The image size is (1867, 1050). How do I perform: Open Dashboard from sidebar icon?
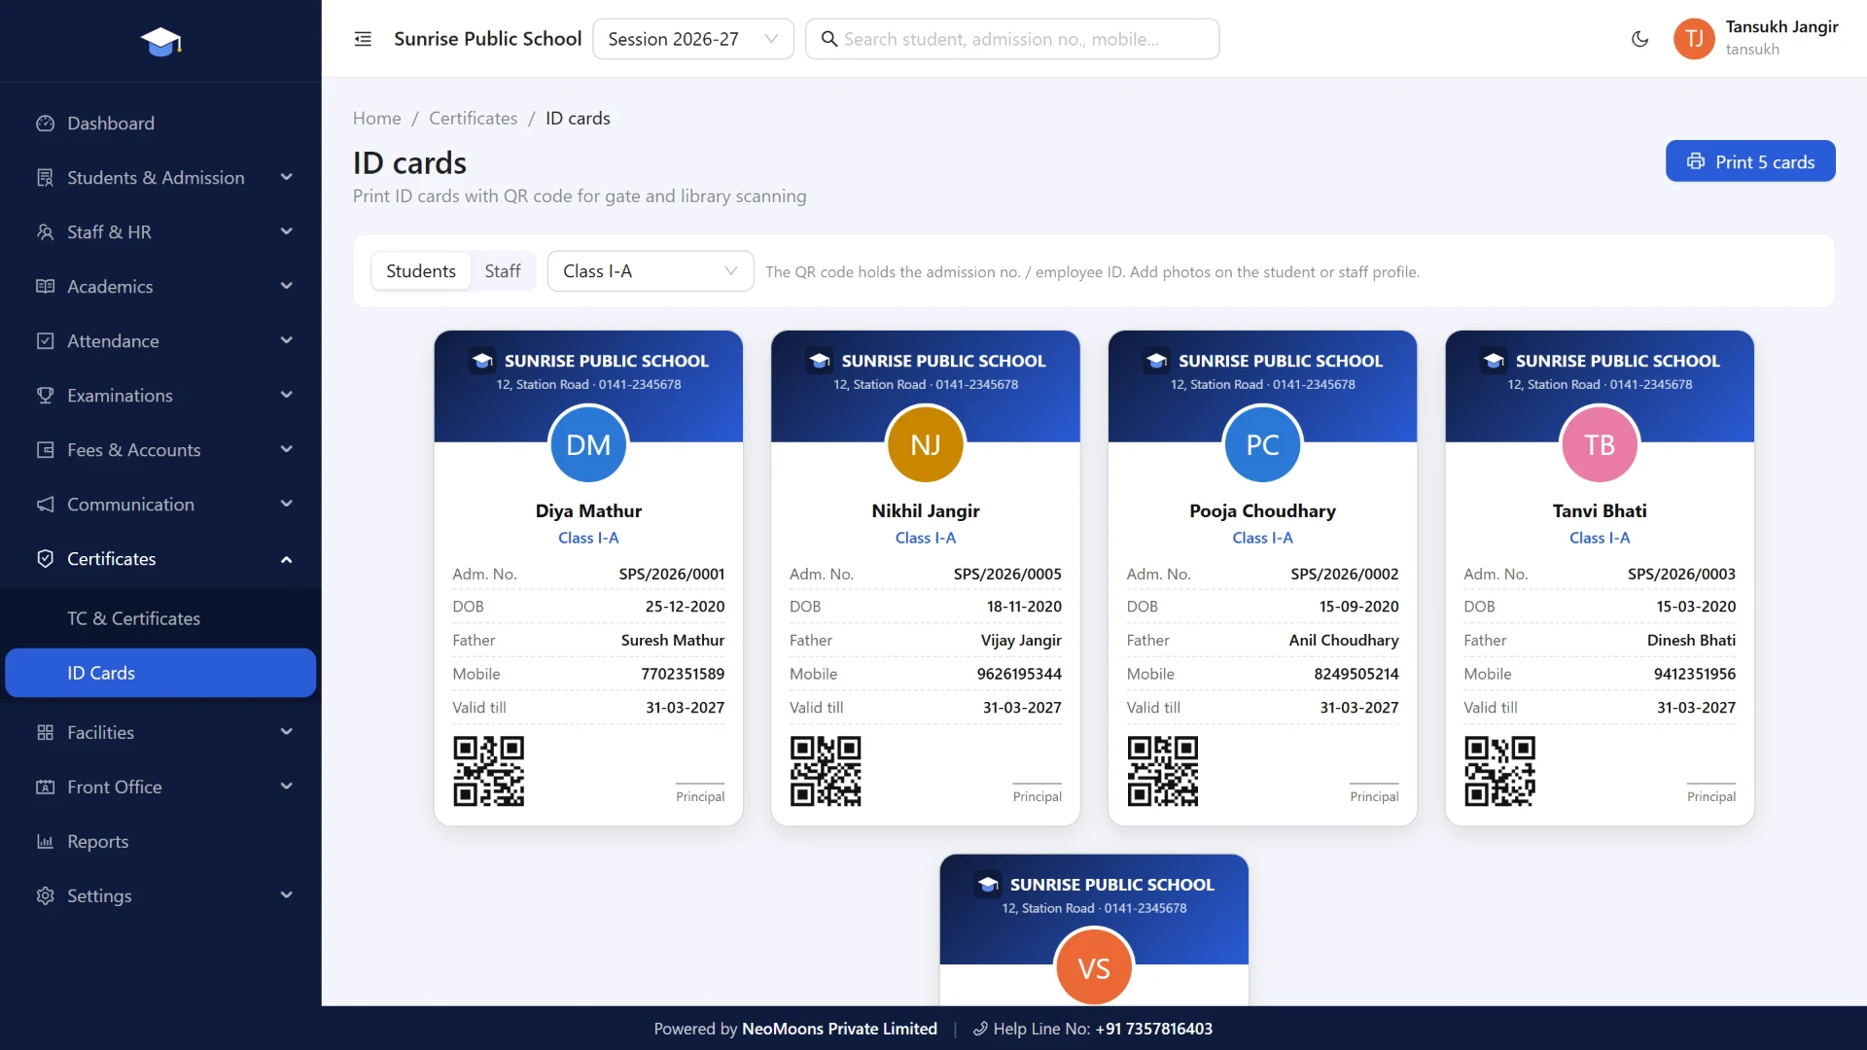tap(45, 123)
